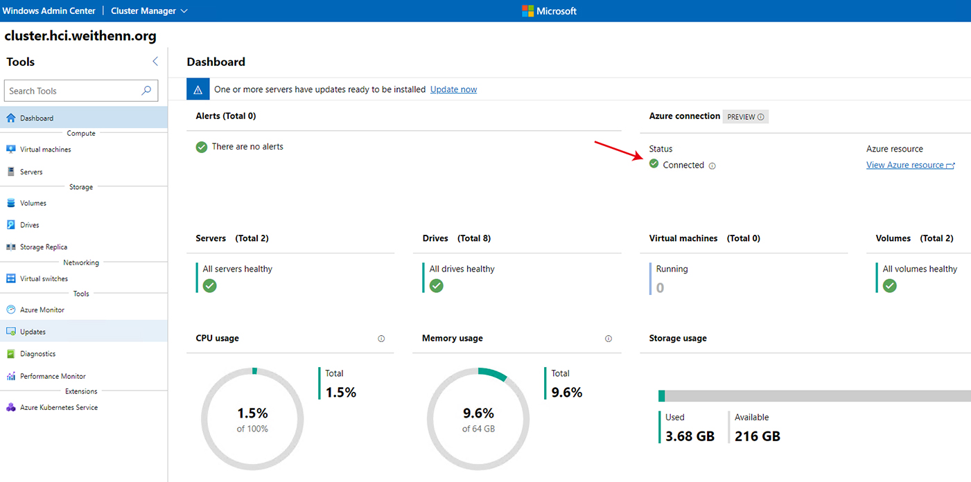Click the CPU usage donut chart
Viewport: 971px width, 482px height.
252,419
